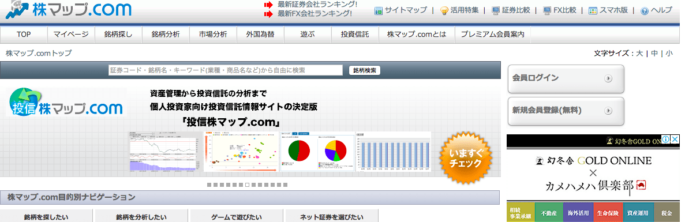Open the 銘柄探し menu
The height and width of the screenshot is (222, 685).
tap(118, 35)
